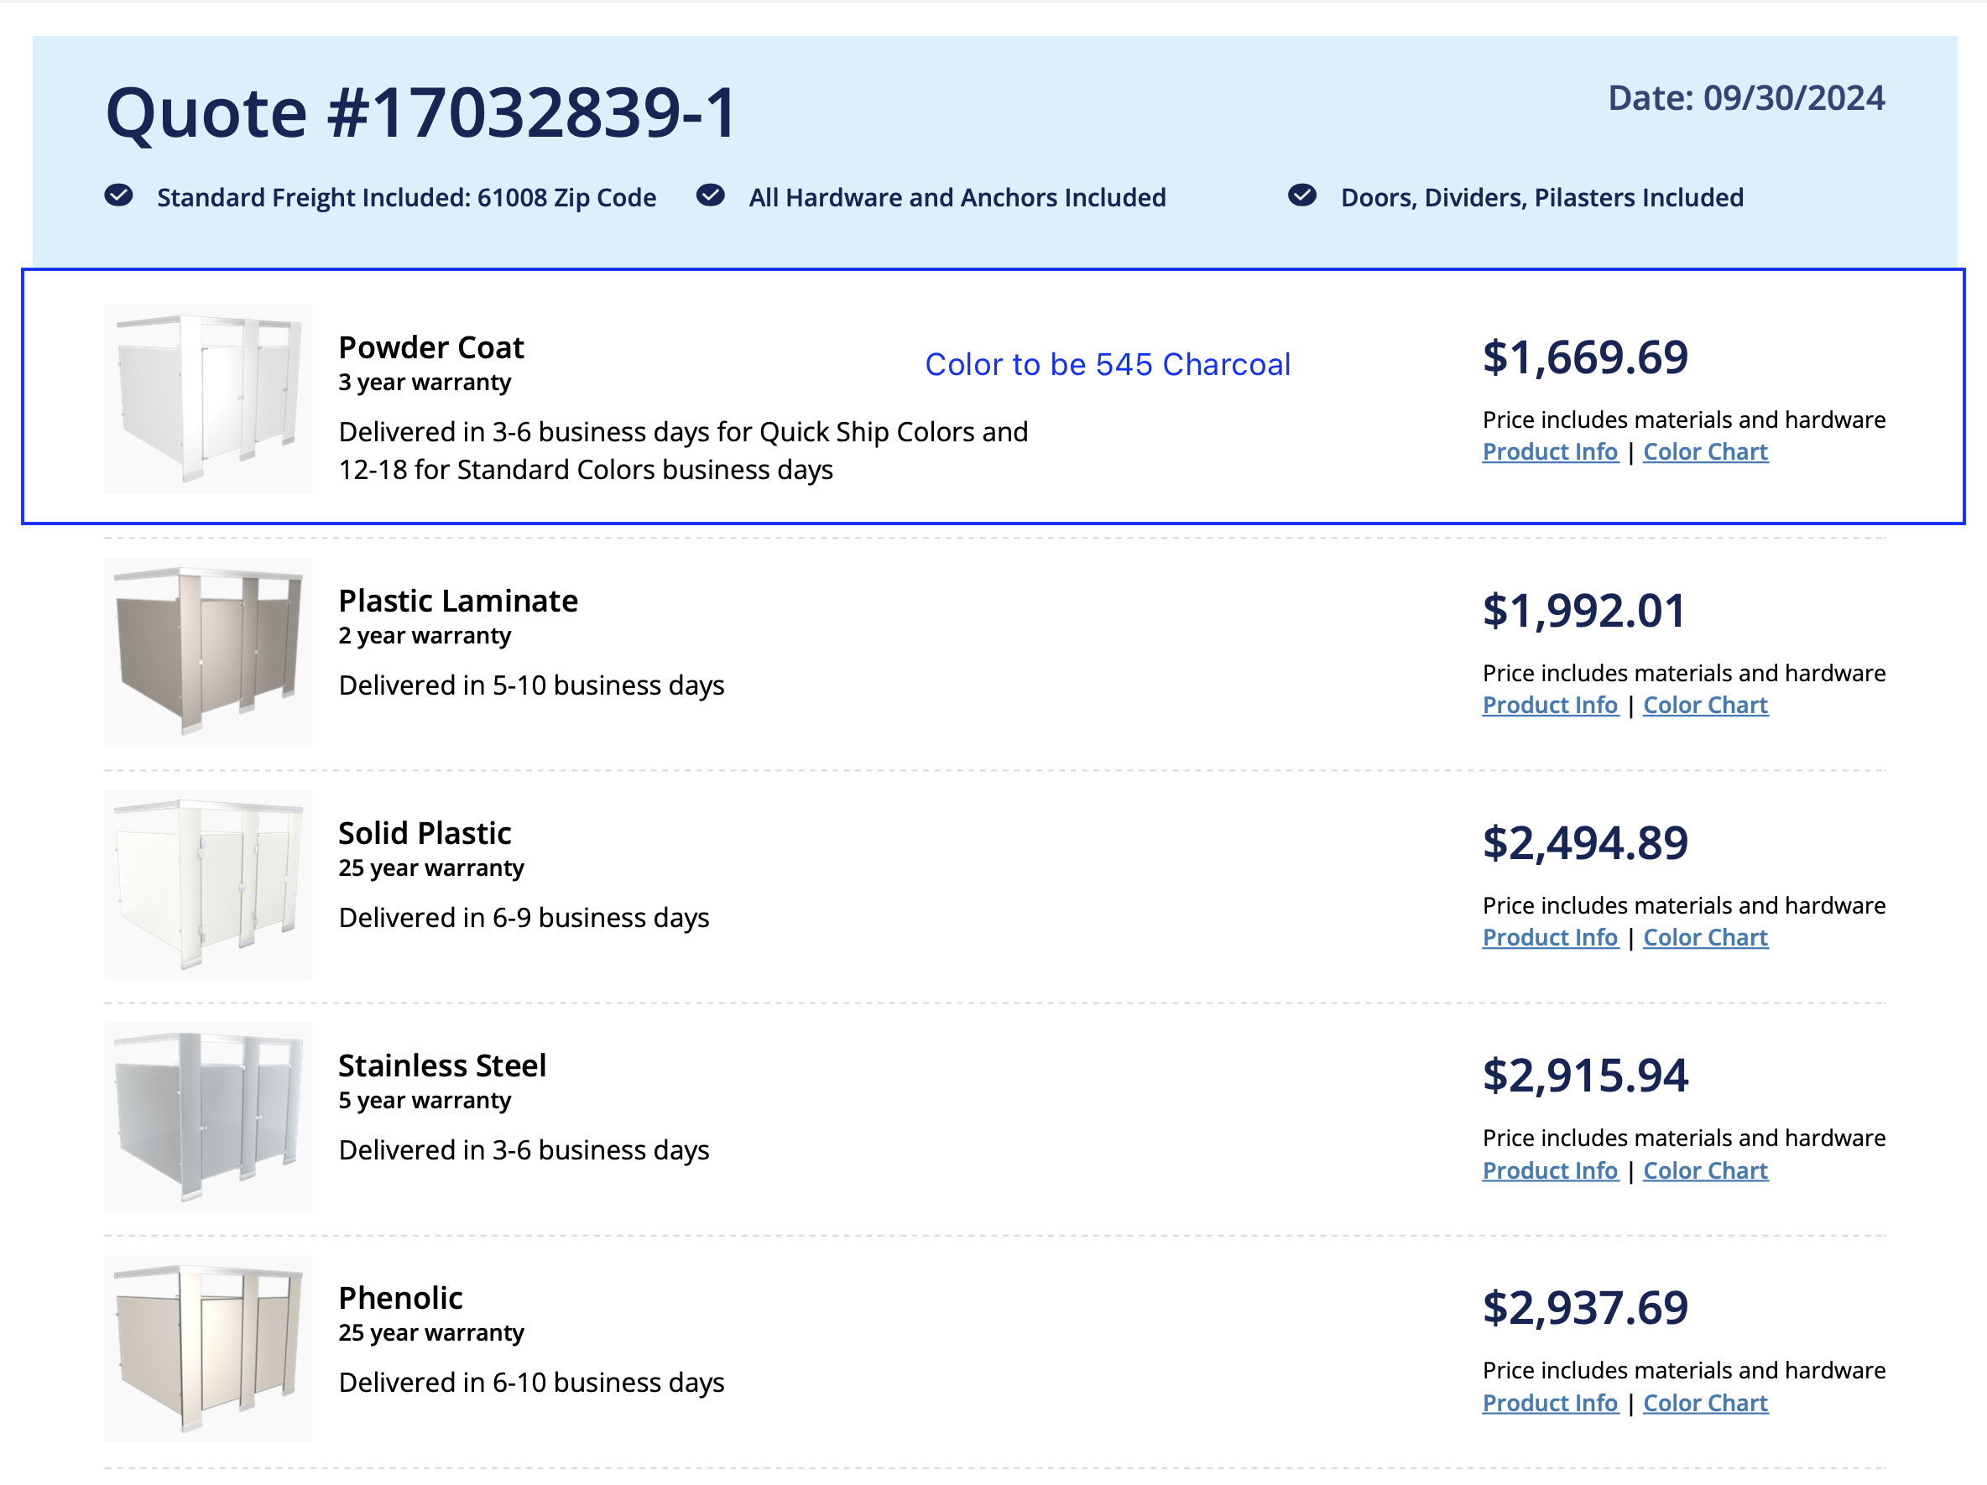The height and width of the screenshot is (1485, 1987).
Task: Click the 'Color to be 545 Charcoal' annotation
Action: 1107,364
